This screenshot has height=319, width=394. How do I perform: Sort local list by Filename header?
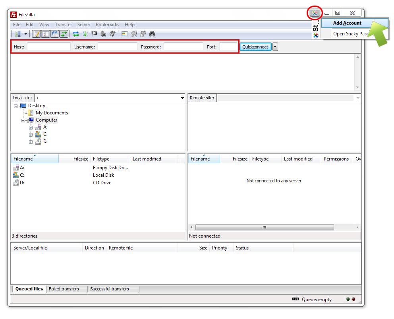[x=35, y=159]
